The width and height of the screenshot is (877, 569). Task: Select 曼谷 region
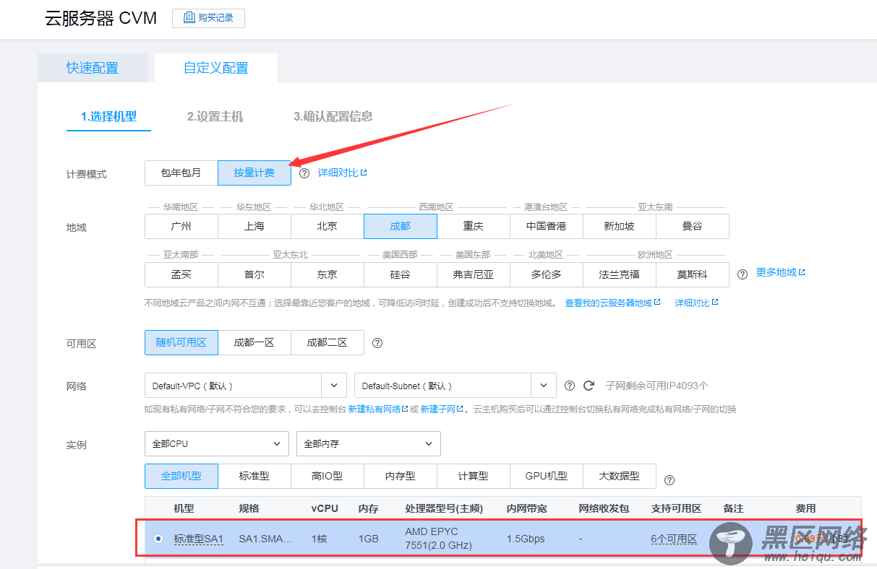point(693,226)
